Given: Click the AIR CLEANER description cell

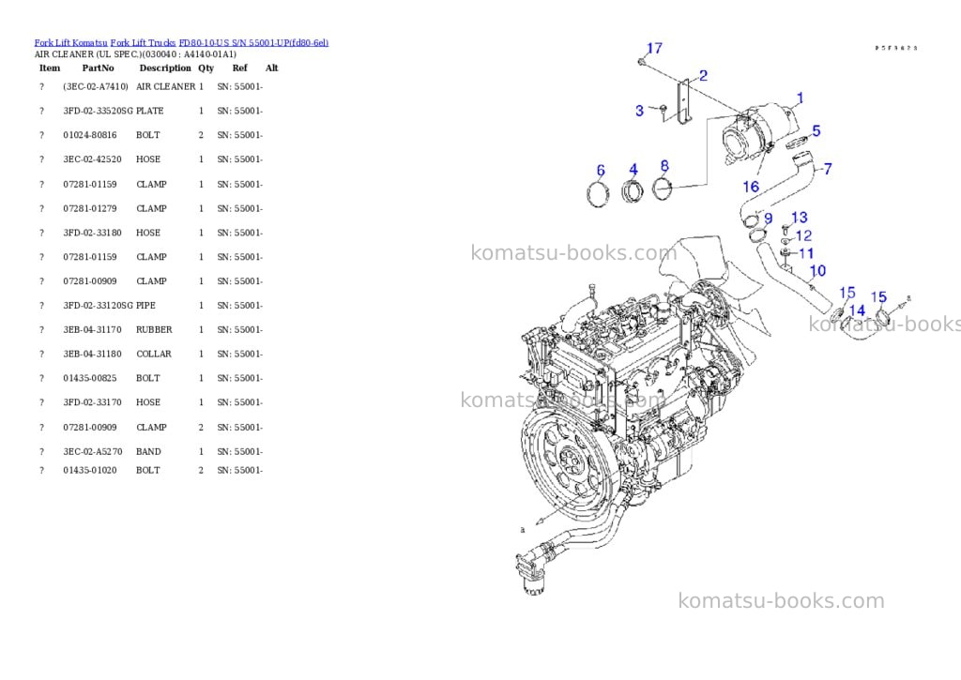Looking at the screenshot, I should (x=165, y=86).
